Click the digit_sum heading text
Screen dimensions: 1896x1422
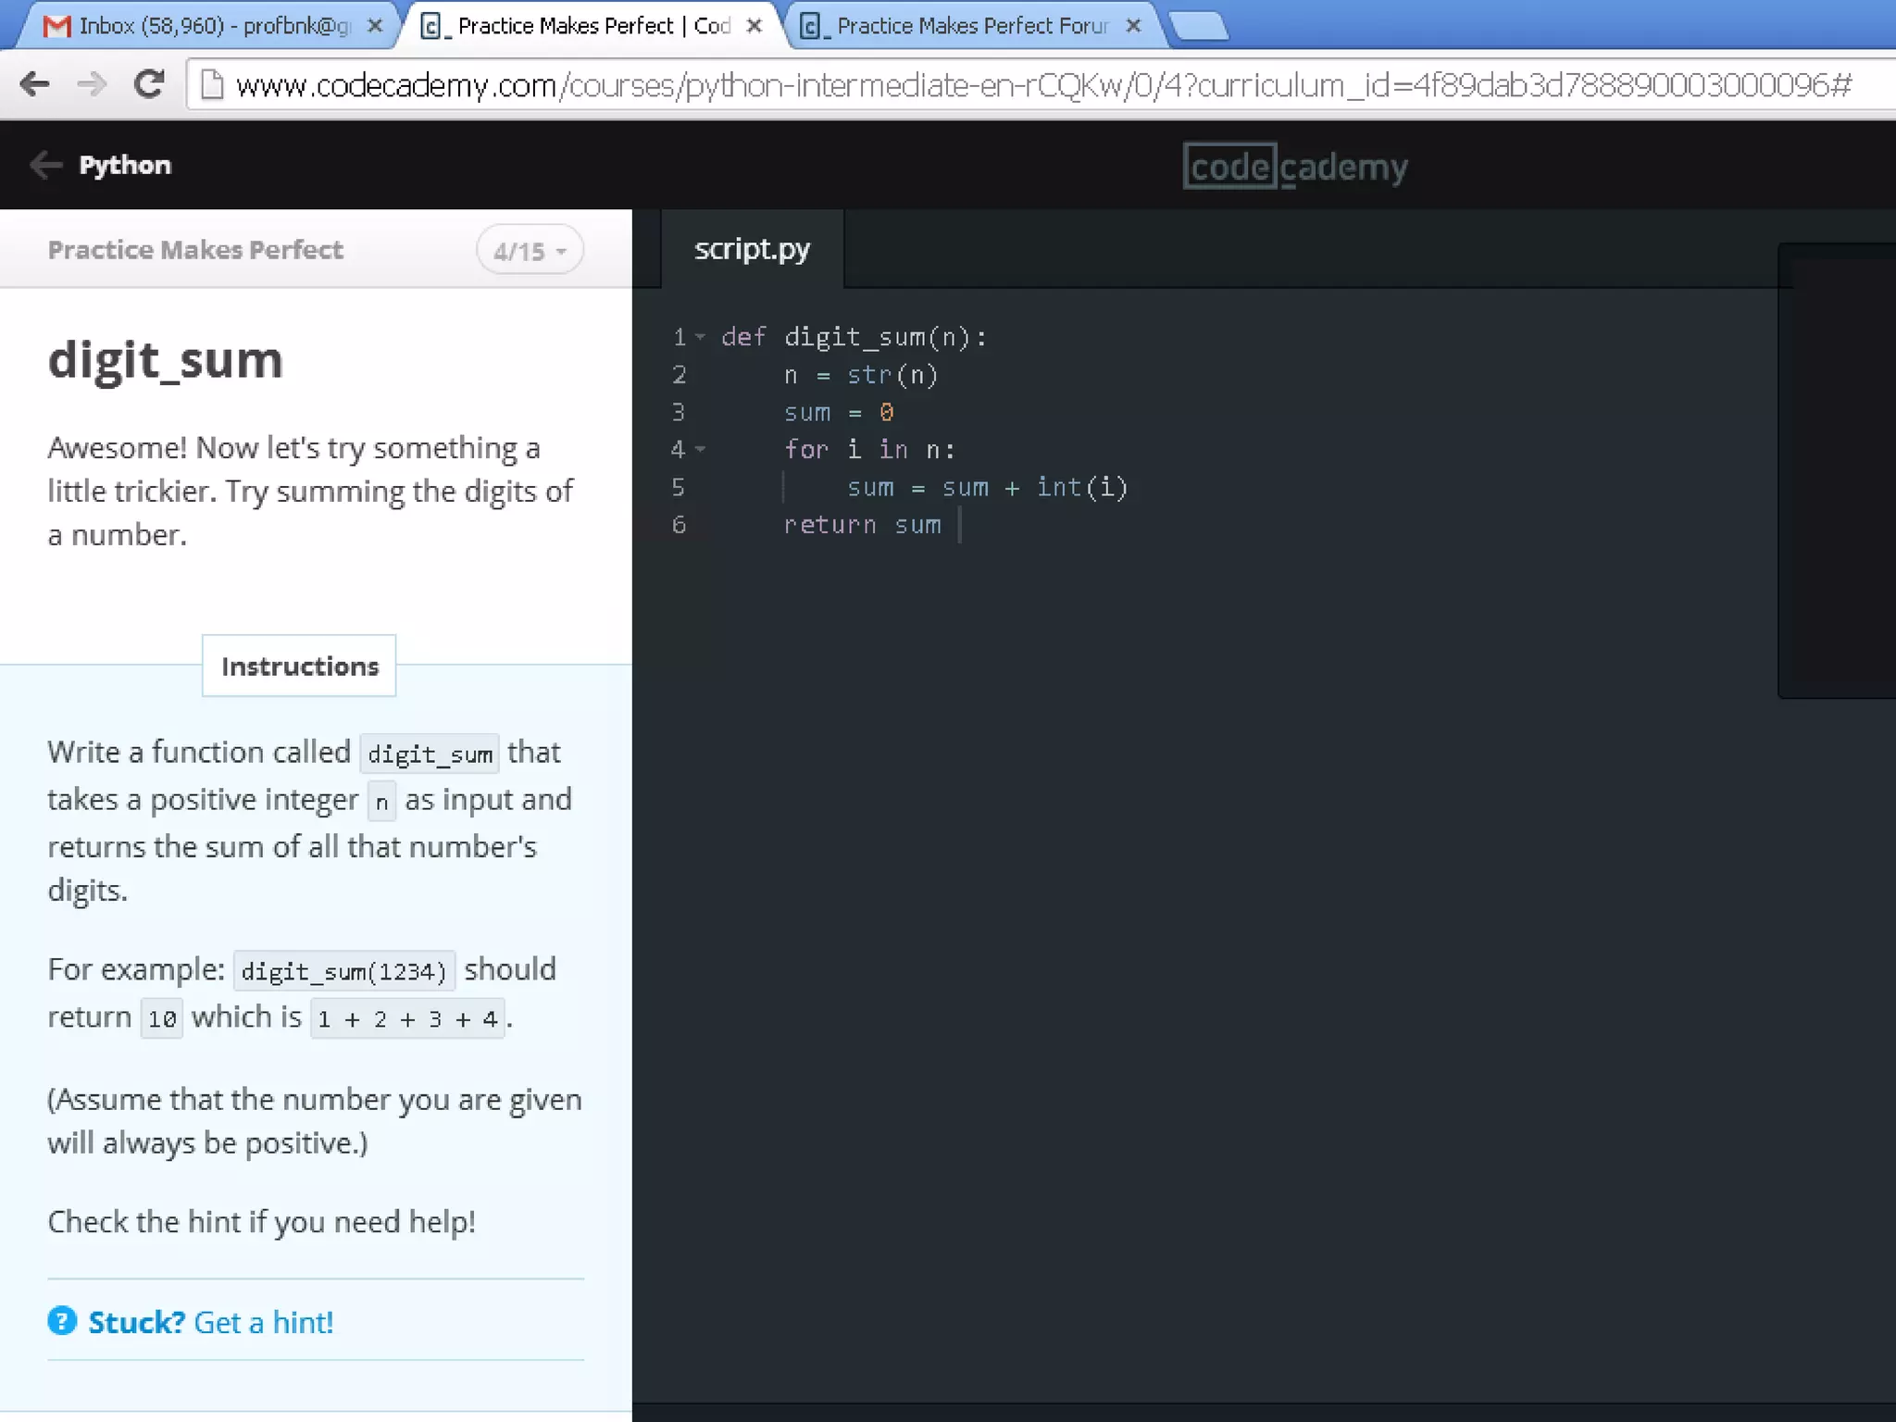pos(165,359)
